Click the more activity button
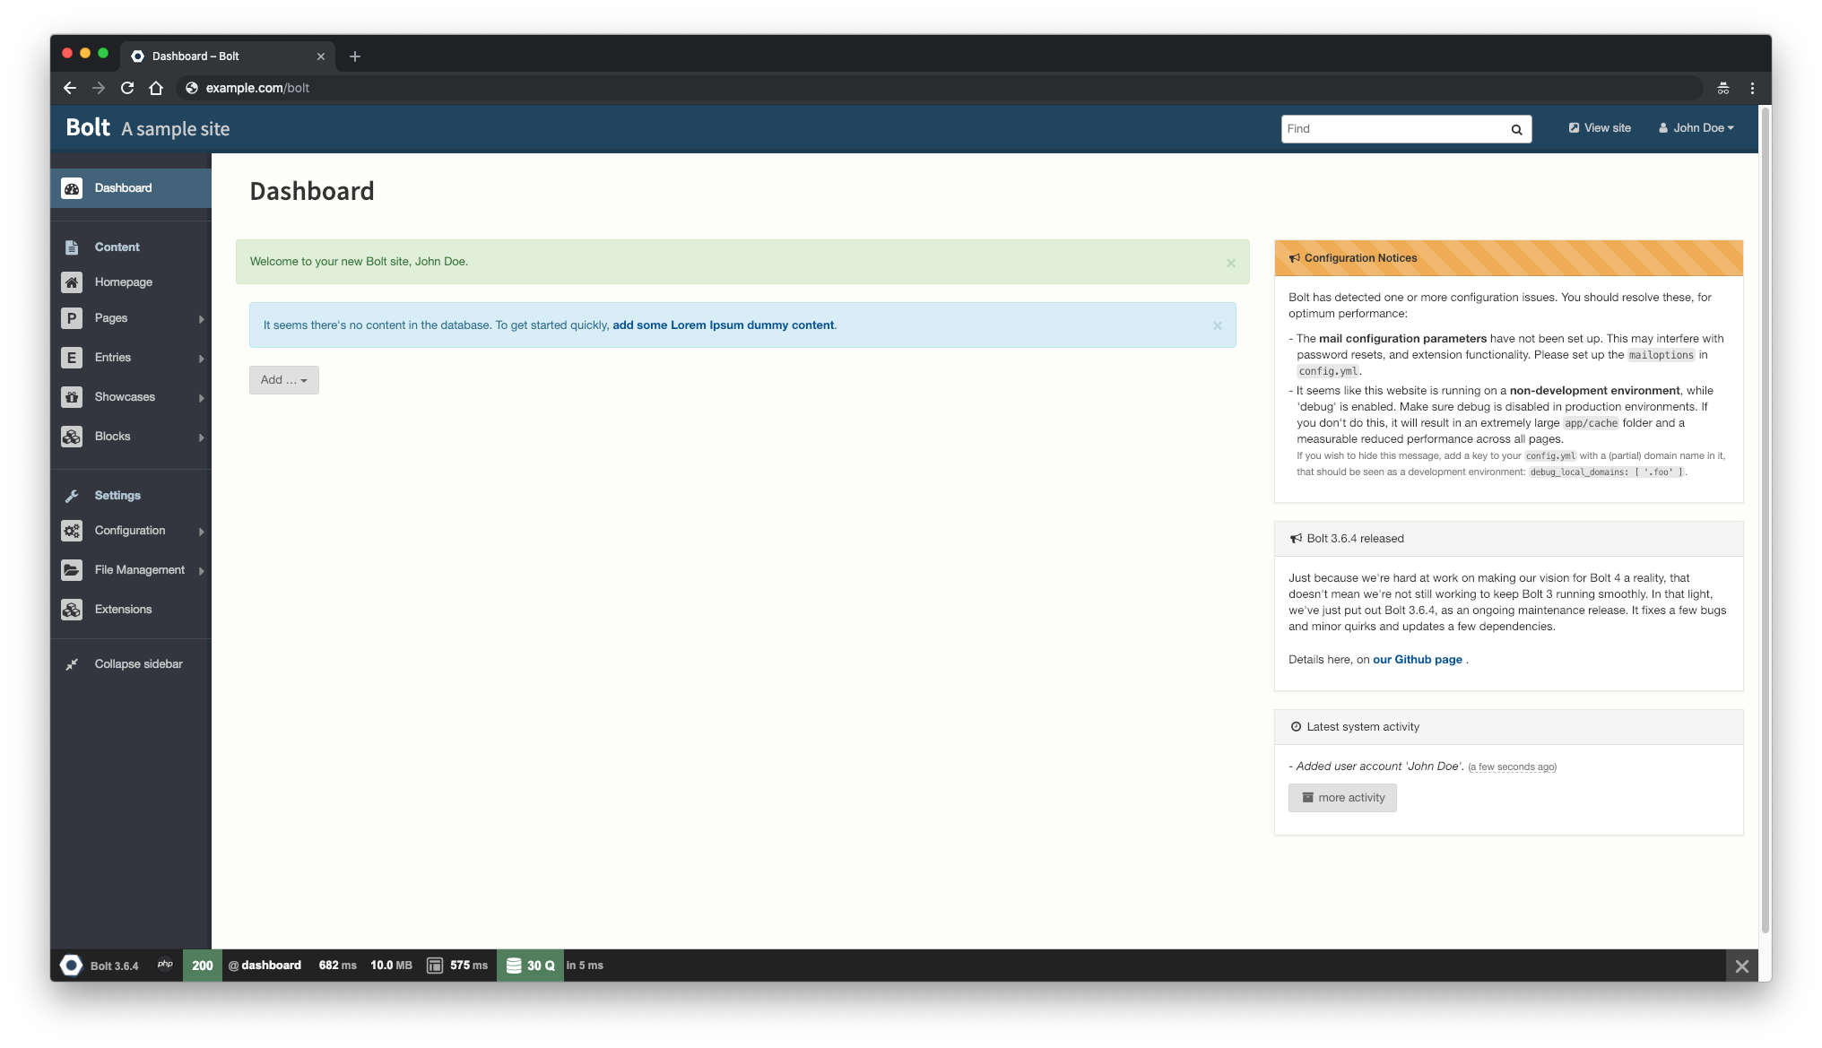The image size is (1822, 1048). [1342, 797]
